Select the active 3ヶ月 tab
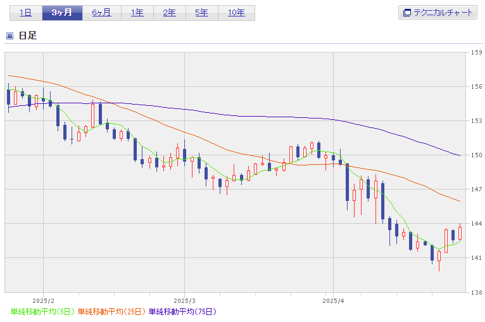485x322 pixels. [x=61, y=13]
